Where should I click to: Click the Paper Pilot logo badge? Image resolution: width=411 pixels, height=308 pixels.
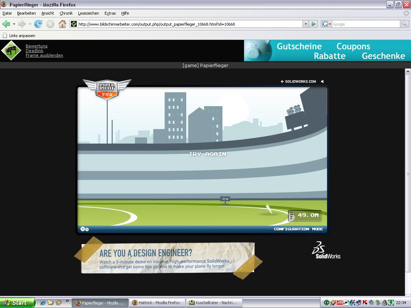(x=107, y=89)
